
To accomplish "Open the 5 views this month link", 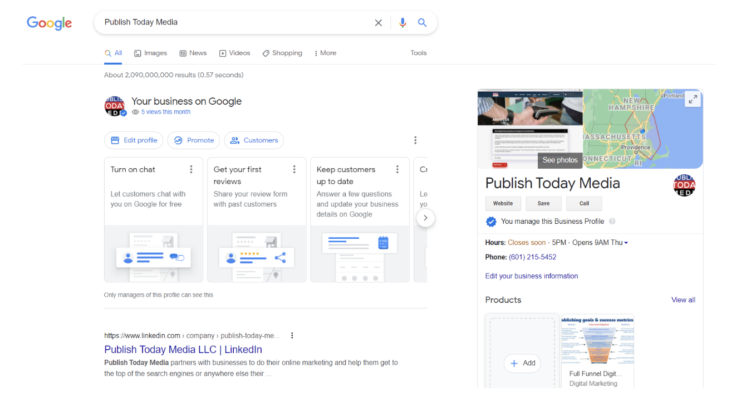I will (x=165, y=112).
